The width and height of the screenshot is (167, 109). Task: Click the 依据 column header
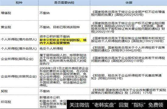tap(129, 2)
